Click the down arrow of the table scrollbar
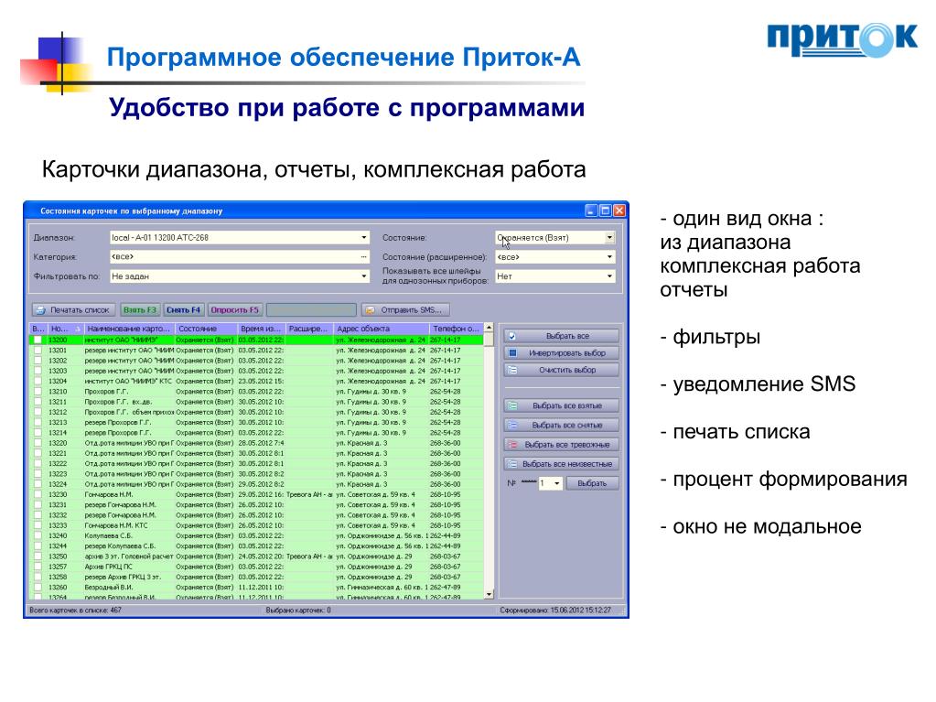The height and width of the screenshot is (702, 936). pyautogui.click(x=489, y=594)
